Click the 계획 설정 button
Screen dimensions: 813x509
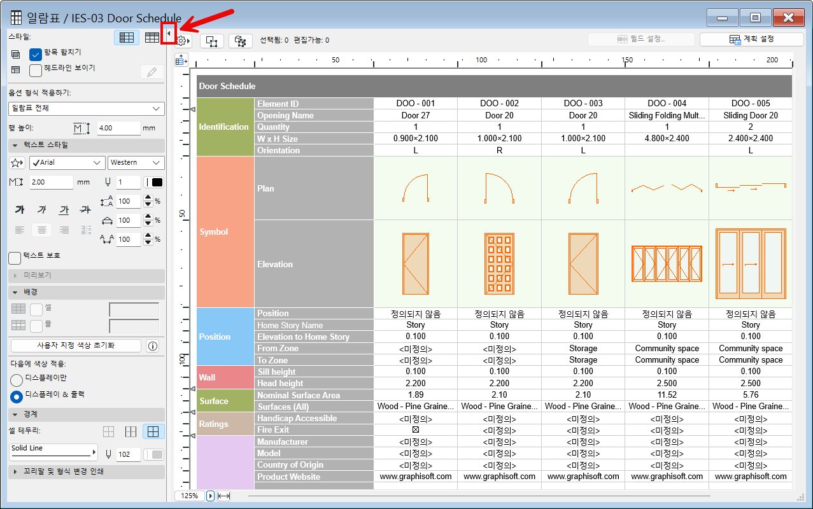click(751, 39)
